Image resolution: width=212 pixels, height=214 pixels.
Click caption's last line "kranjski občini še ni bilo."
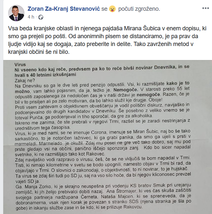(39, 52)
